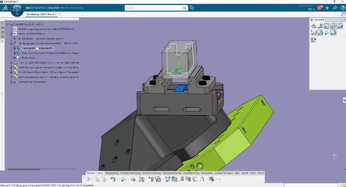Toggle second icon in Action Pad second row
Viewport: 346px width, 187px height.
pos(320,33)
